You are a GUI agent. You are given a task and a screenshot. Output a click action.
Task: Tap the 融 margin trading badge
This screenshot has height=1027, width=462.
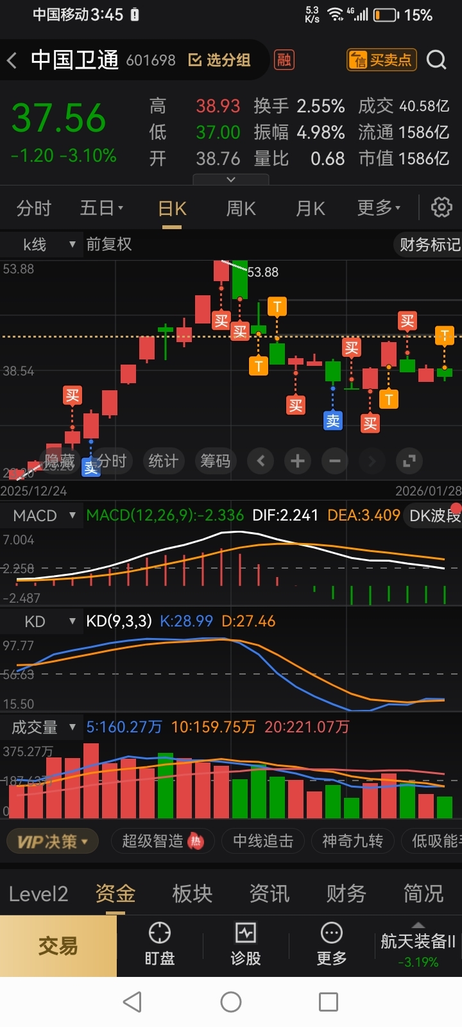pyautogui.click(x=284, y=60)
